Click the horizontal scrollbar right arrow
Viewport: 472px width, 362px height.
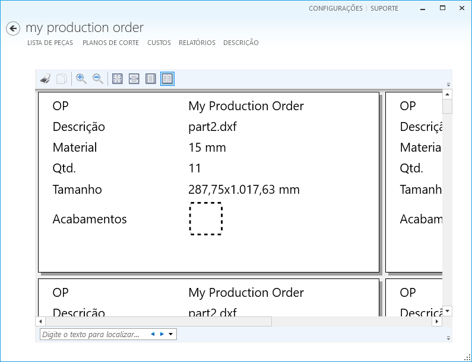(x=437, y=322)
